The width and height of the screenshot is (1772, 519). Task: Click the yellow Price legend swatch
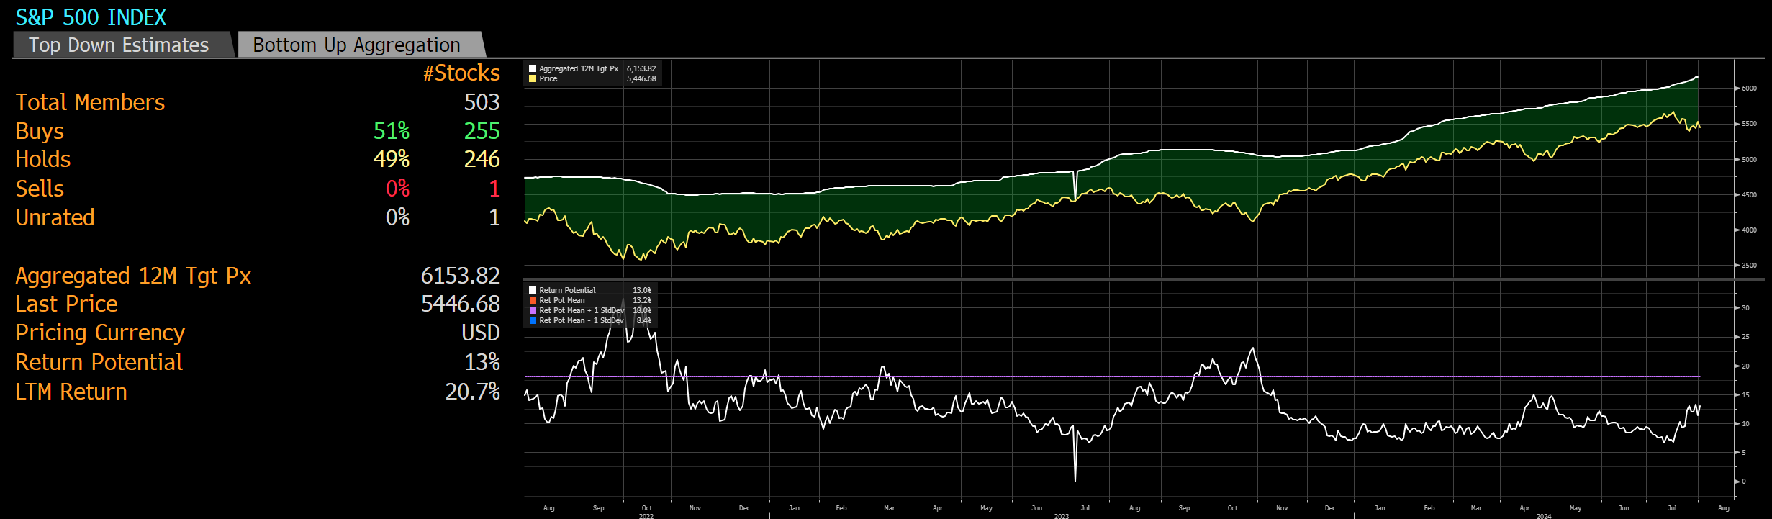pyautogui.click(x=533, y=79)
